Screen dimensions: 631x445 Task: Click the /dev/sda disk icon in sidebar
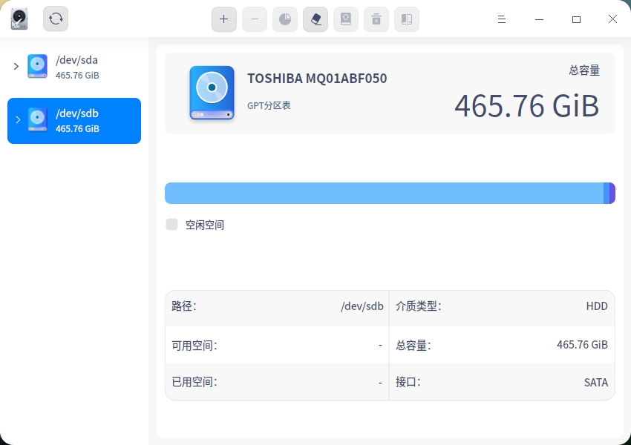coord(37,66)
